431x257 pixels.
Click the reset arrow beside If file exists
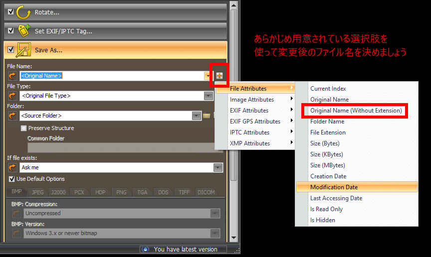pyautogui.click(x=12, y=168)
